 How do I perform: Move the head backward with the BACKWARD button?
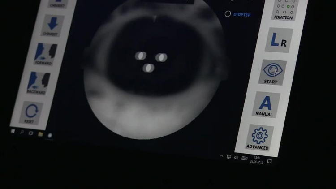point(39,83)
